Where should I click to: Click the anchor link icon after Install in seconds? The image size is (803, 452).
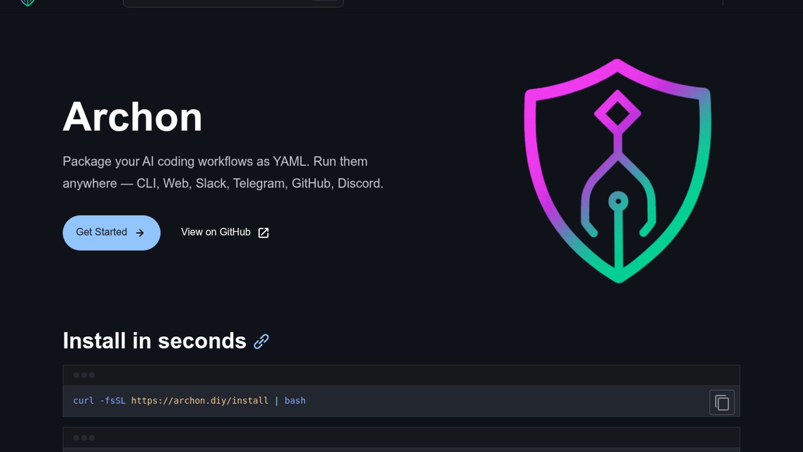coord(261,342)
